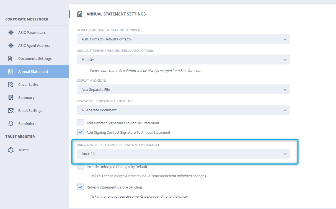
Task: Open Summary settings page
Action: tap(34, 97)
